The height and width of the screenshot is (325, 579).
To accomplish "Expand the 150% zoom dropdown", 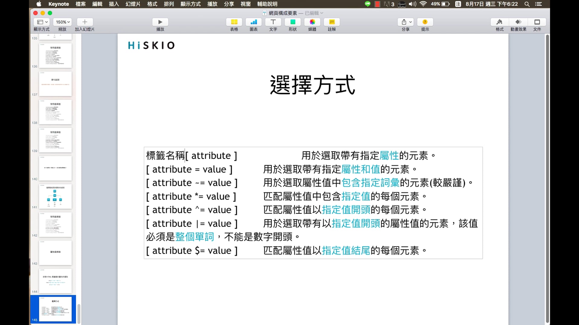I will click(63, 22).
